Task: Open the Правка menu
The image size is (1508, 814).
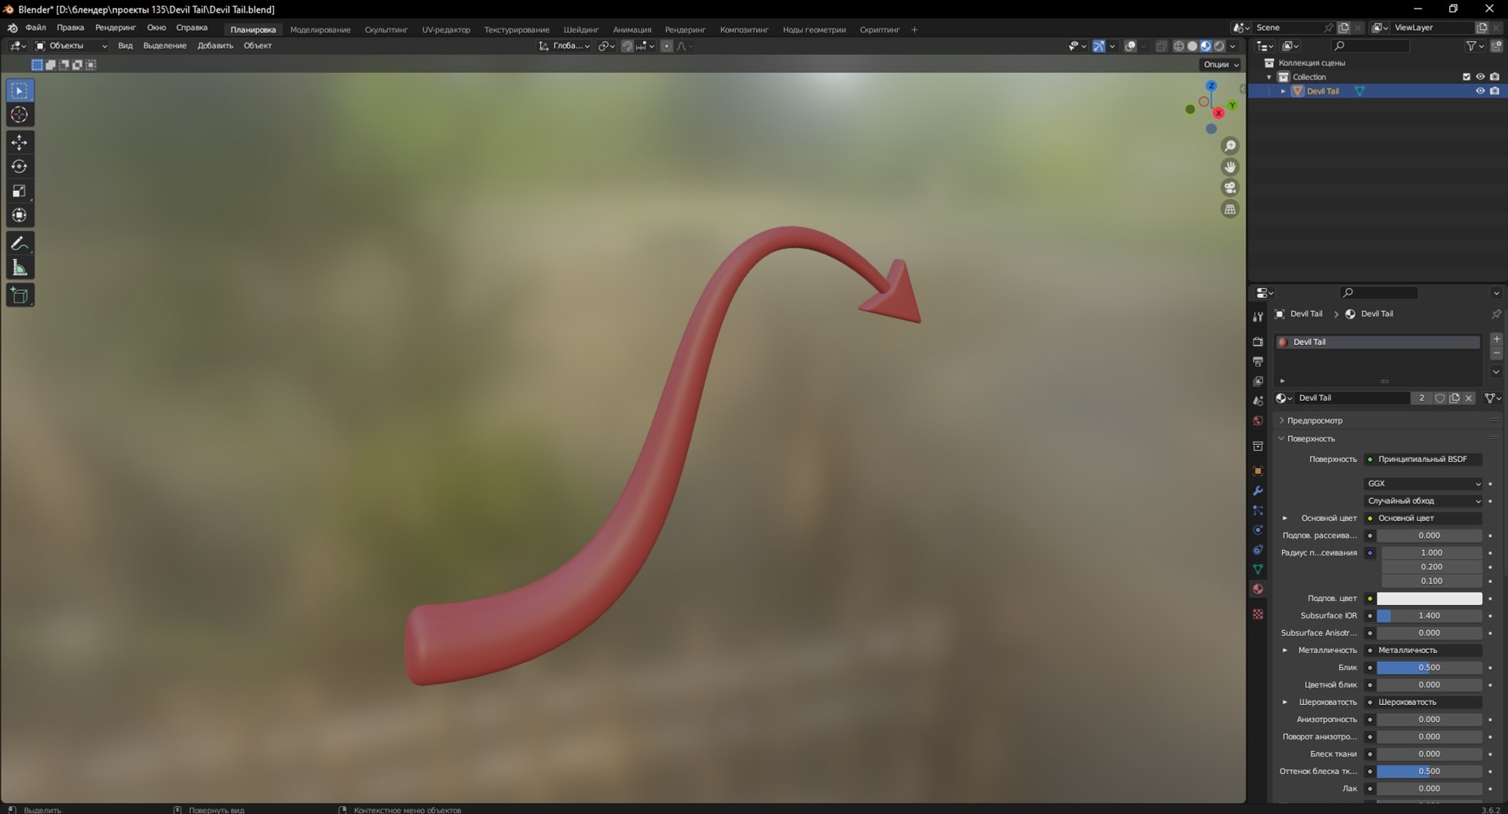Action: point(70,27)
